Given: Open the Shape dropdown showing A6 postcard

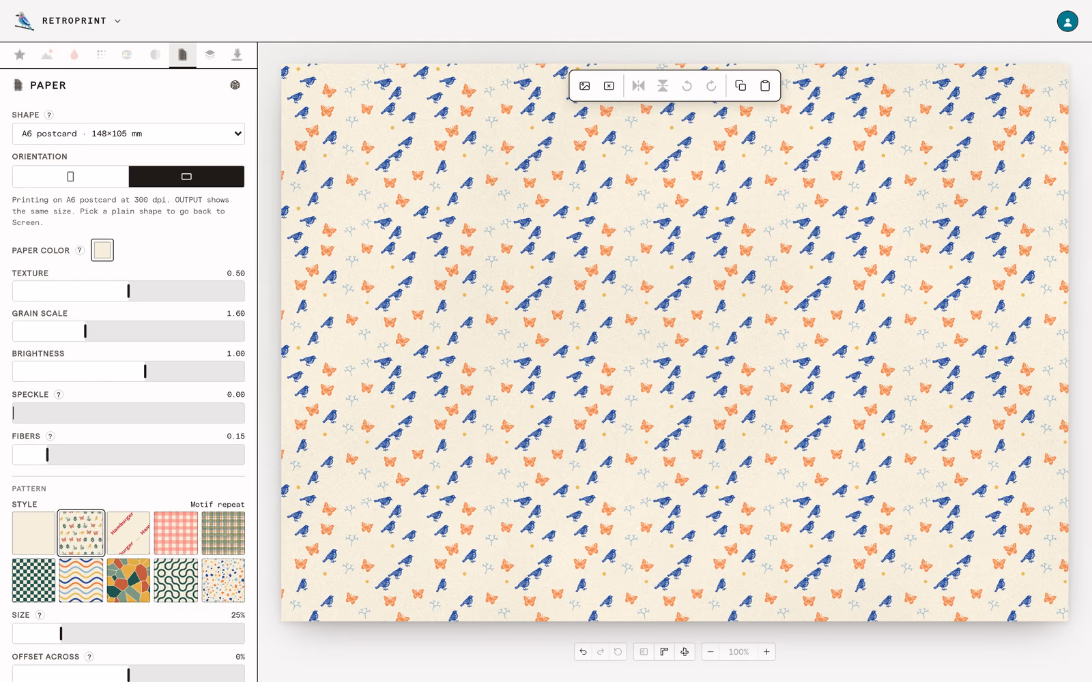Looking at the screenshot, I should [128, 134].
